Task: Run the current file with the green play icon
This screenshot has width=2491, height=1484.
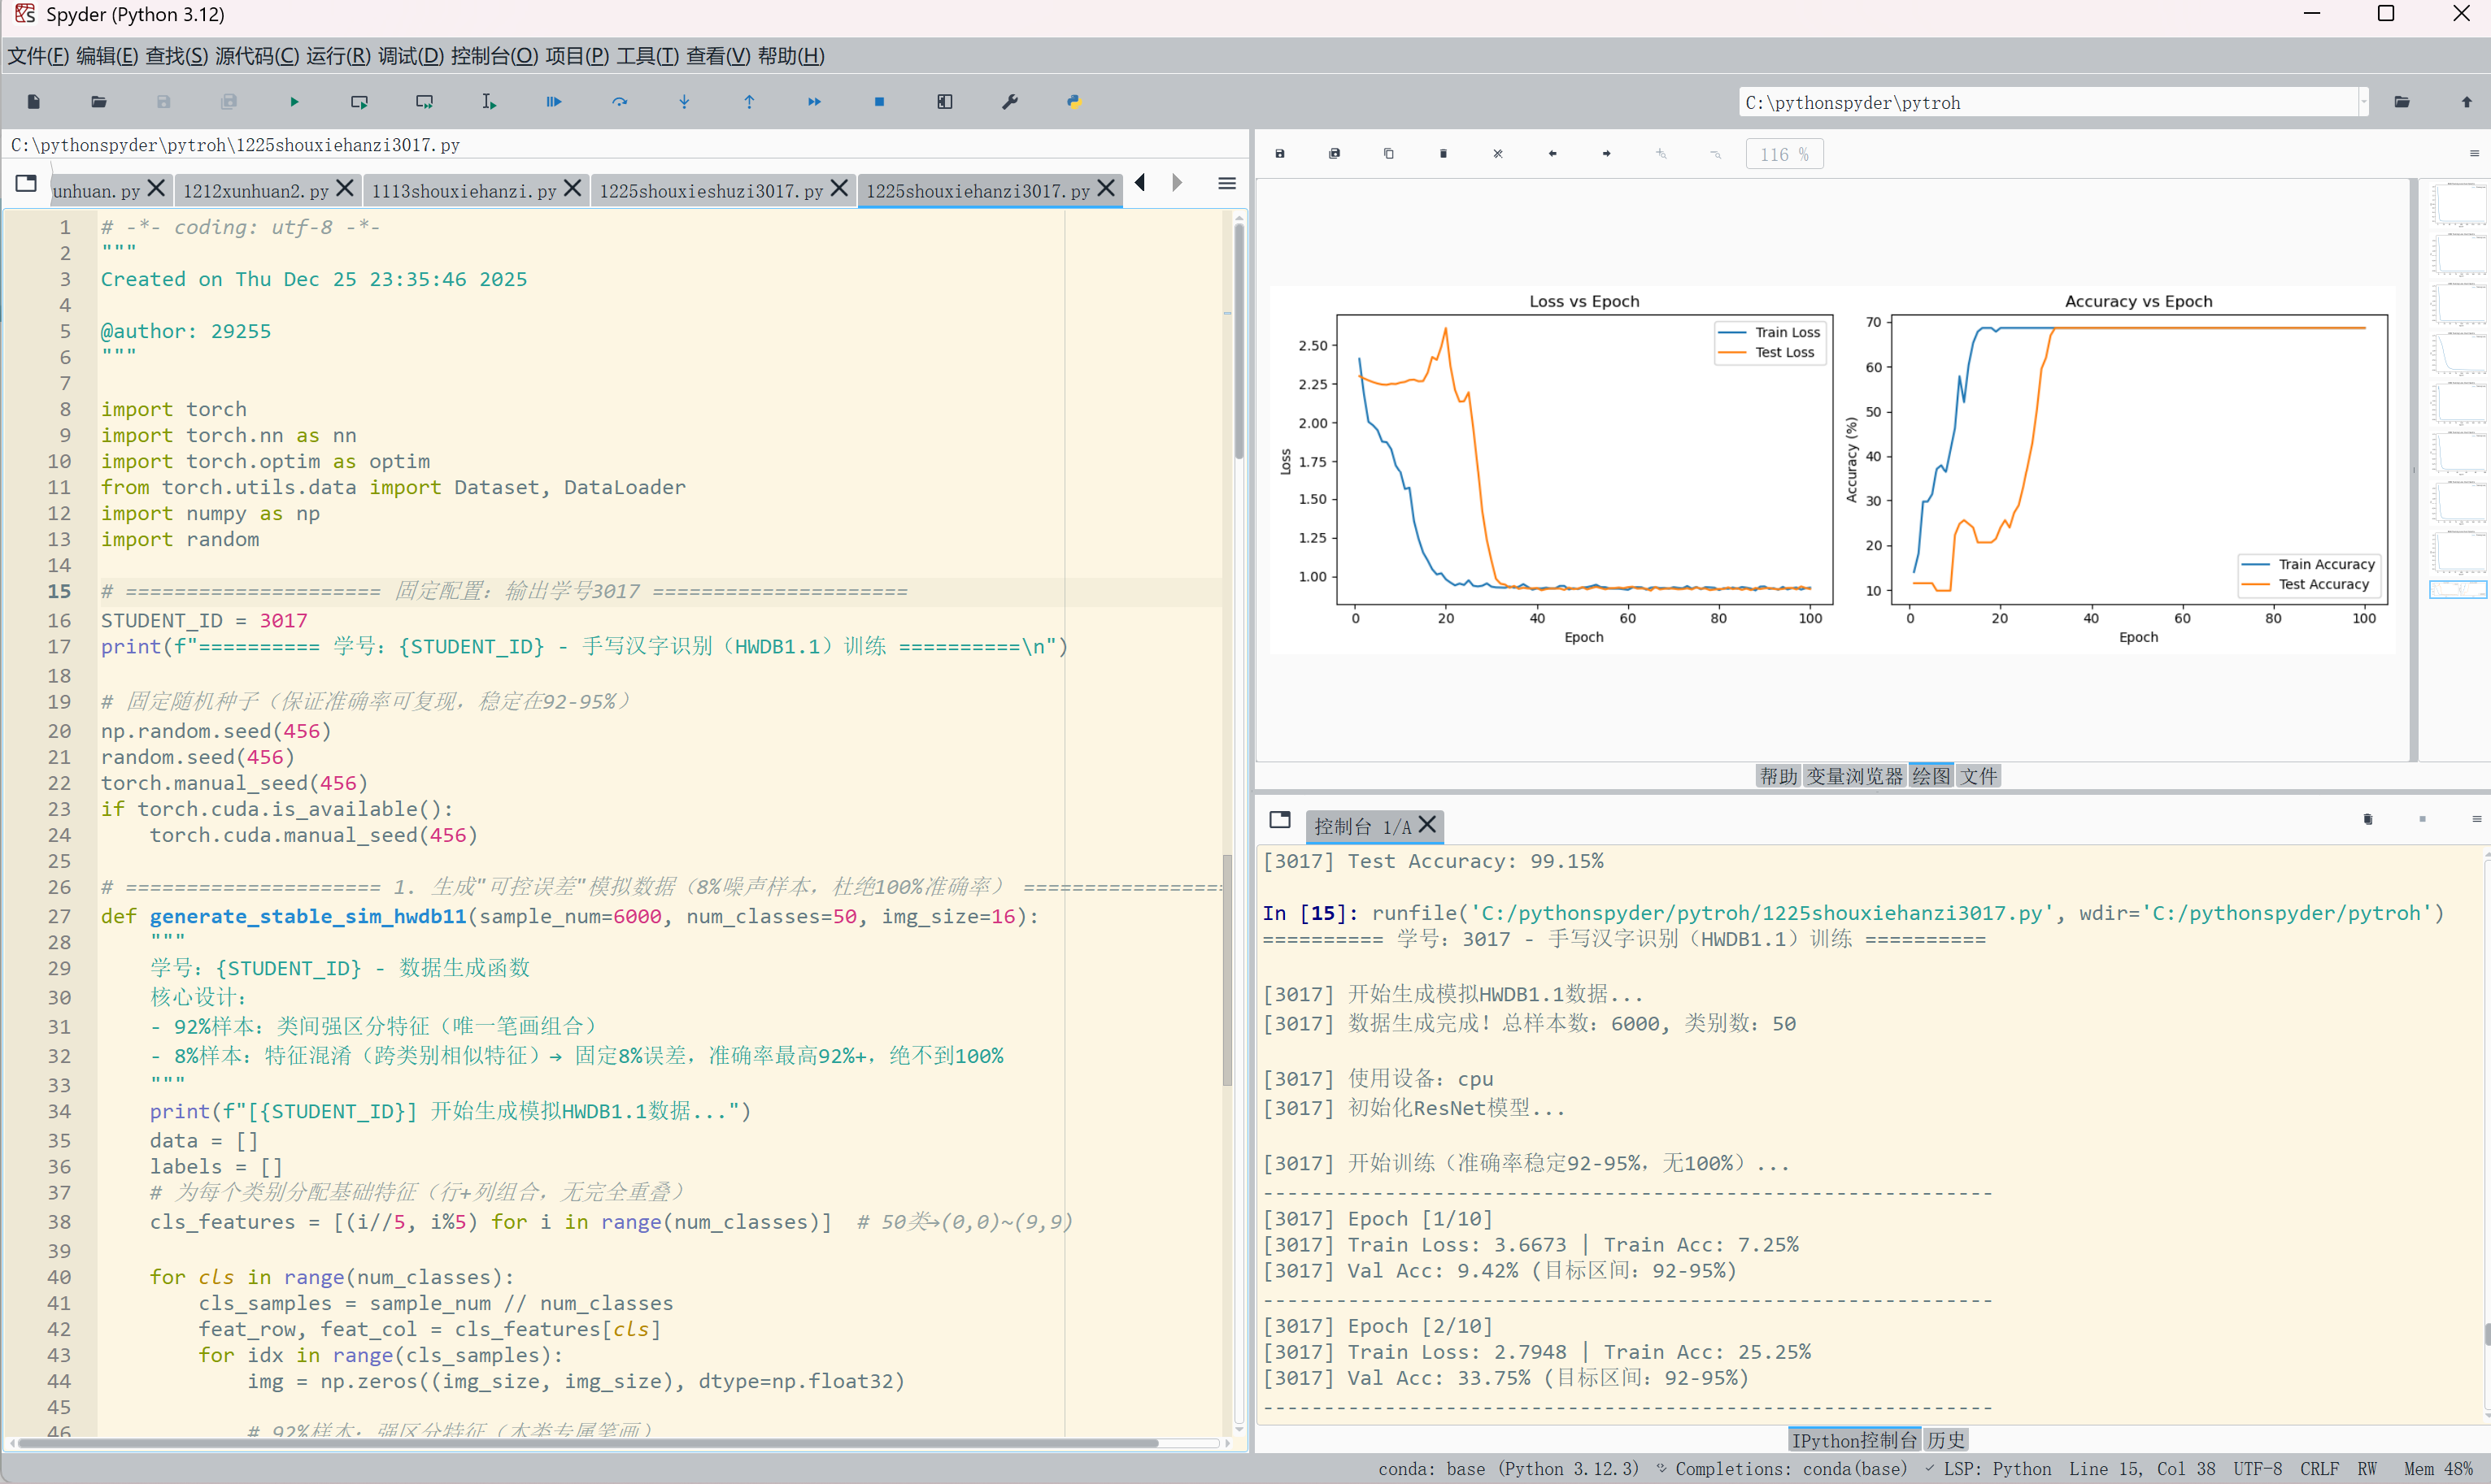Action: click(294, 102)
